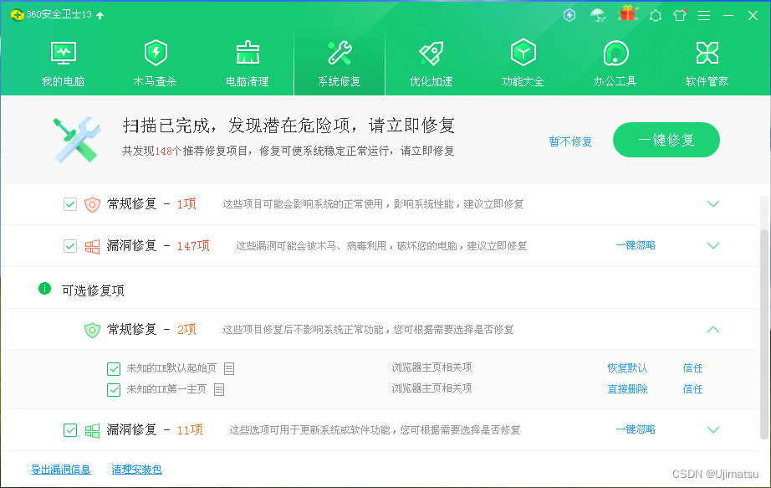Switch to 功能大全 tab label

(x=523, y=81)
